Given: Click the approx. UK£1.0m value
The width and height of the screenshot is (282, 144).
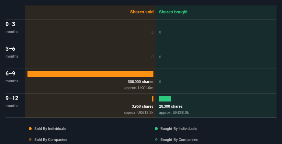Looking at the screenshot, I should 139,88.
